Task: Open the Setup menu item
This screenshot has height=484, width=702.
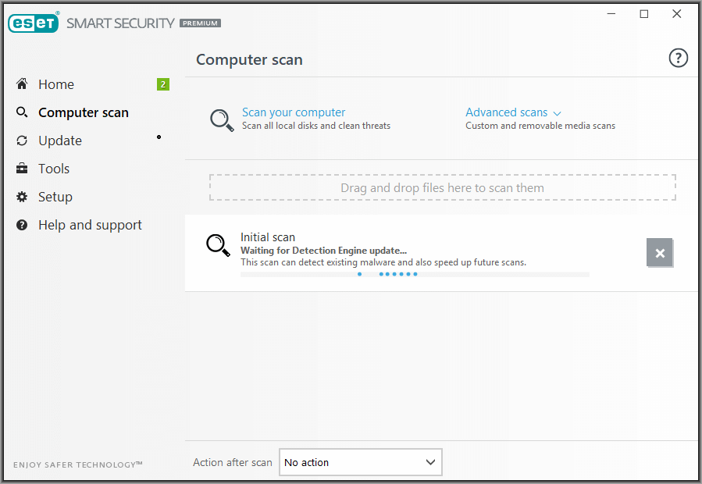Action: [x=55, y=197]
